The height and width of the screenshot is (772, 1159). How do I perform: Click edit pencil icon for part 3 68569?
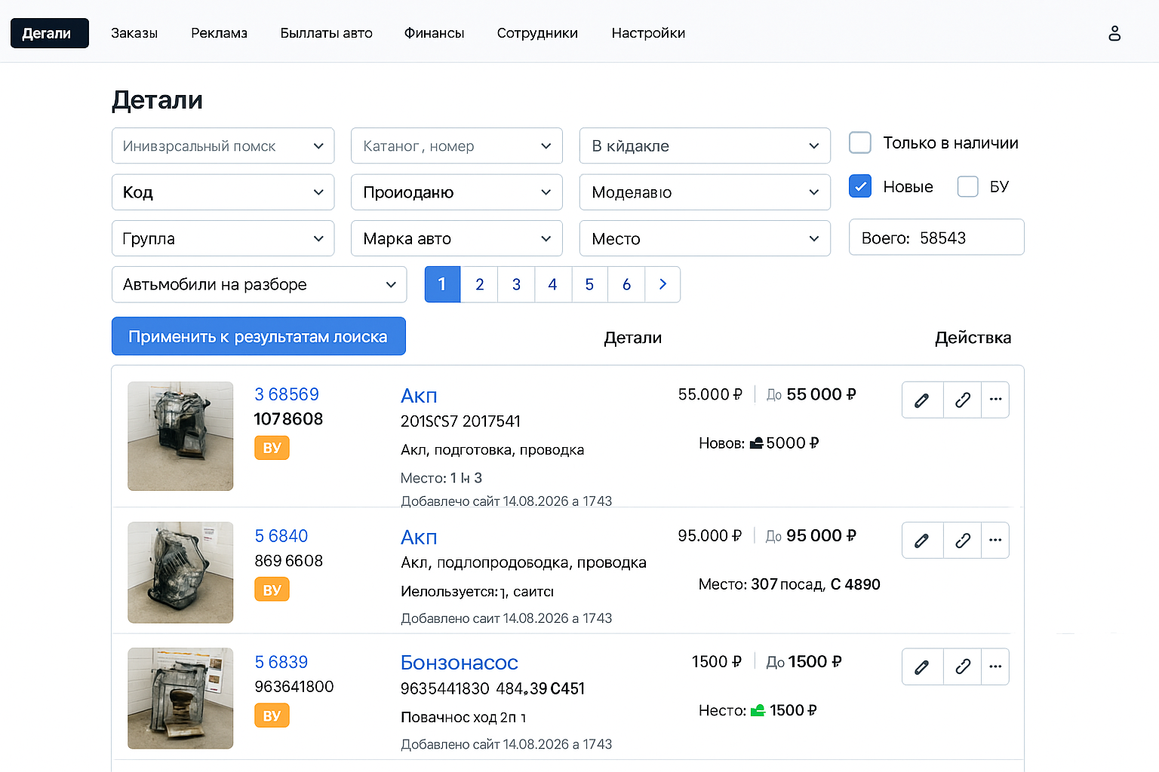[922, 400]
